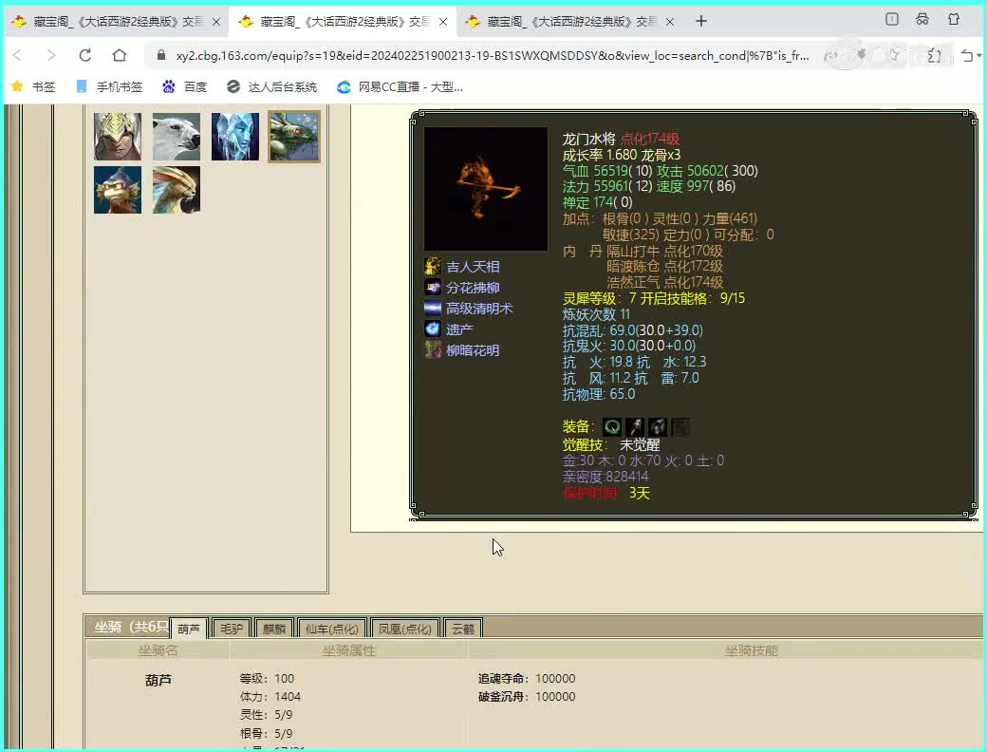Switch to the 仙车(点化) mount tab

pos(332,629)
